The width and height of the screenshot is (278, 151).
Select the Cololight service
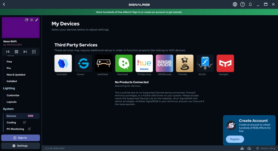[x=63, y=63]
